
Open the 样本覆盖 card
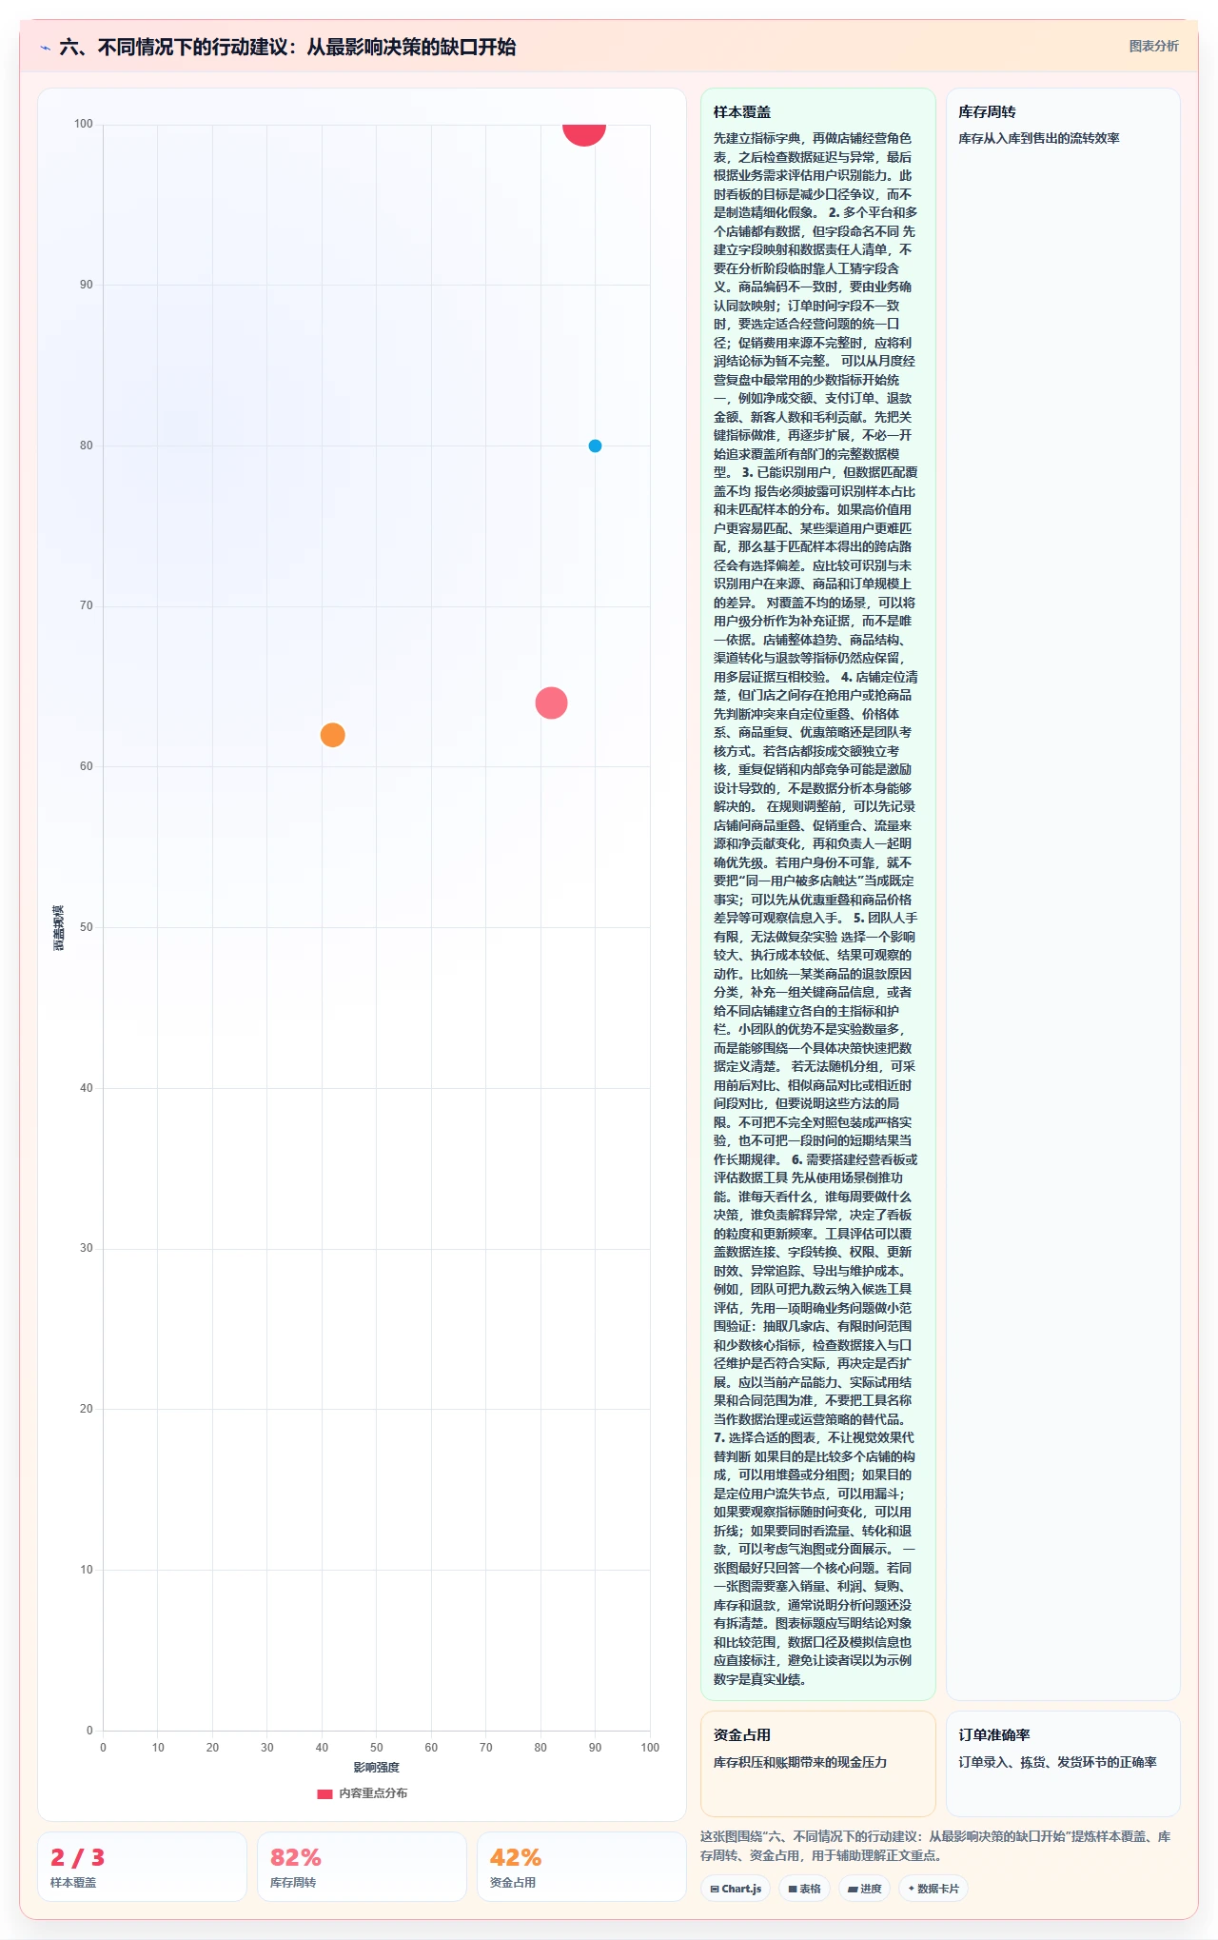(x=818, y=894)
